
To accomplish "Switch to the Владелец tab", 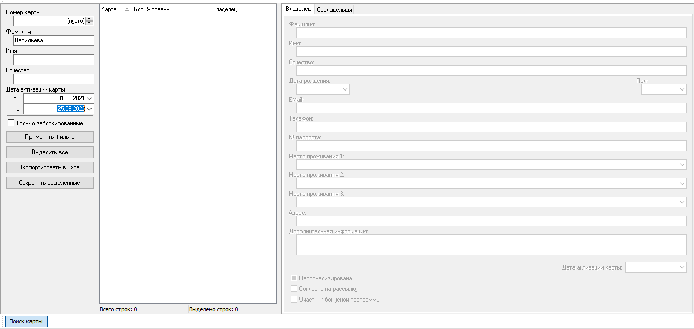I will (x=298, y=9).
